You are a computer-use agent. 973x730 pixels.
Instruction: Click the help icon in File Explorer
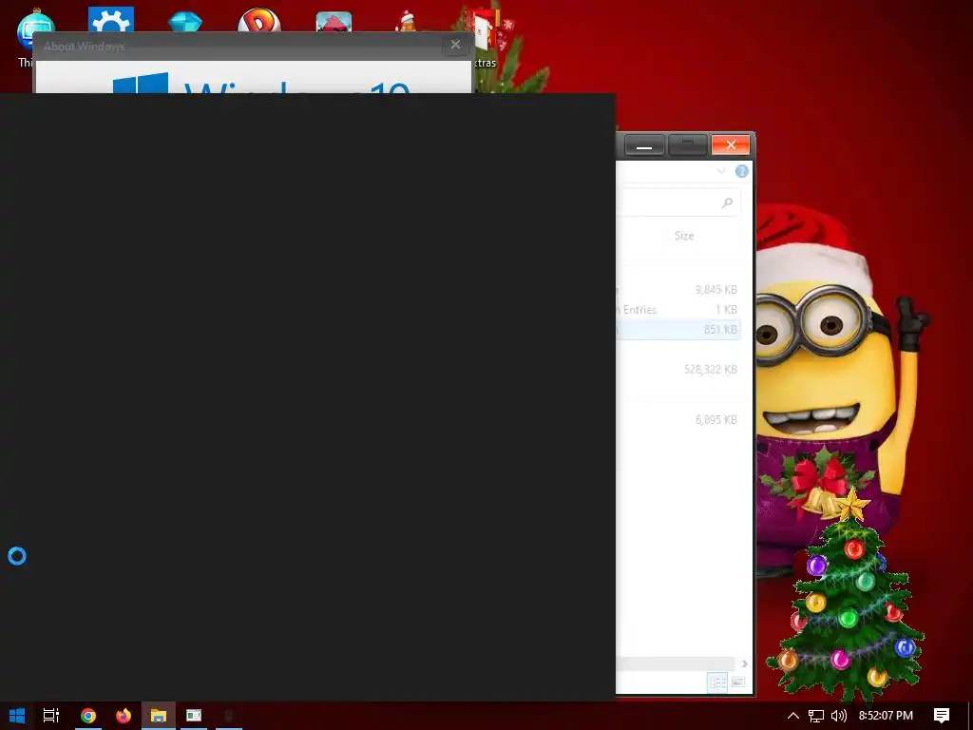[741, 171]
